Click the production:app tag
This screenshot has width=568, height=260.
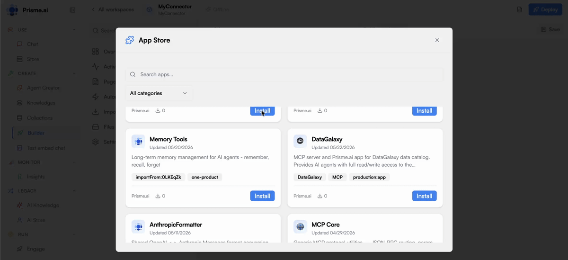(x=370, y=177)
